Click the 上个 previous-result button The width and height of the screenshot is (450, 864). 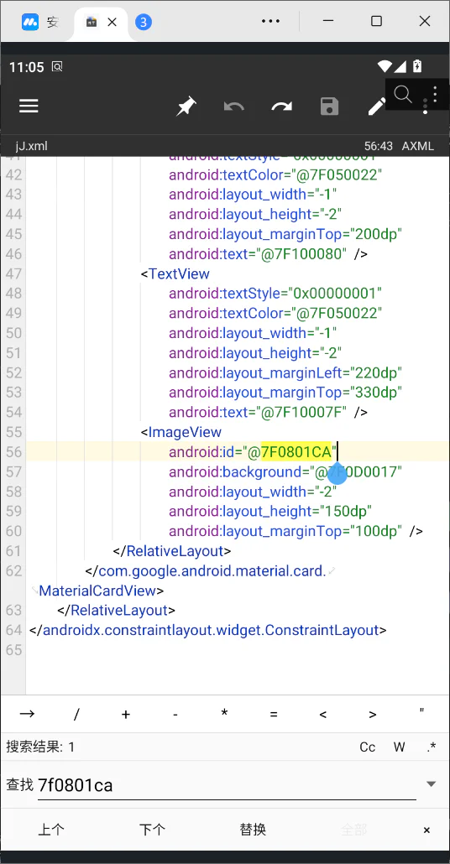51,830
